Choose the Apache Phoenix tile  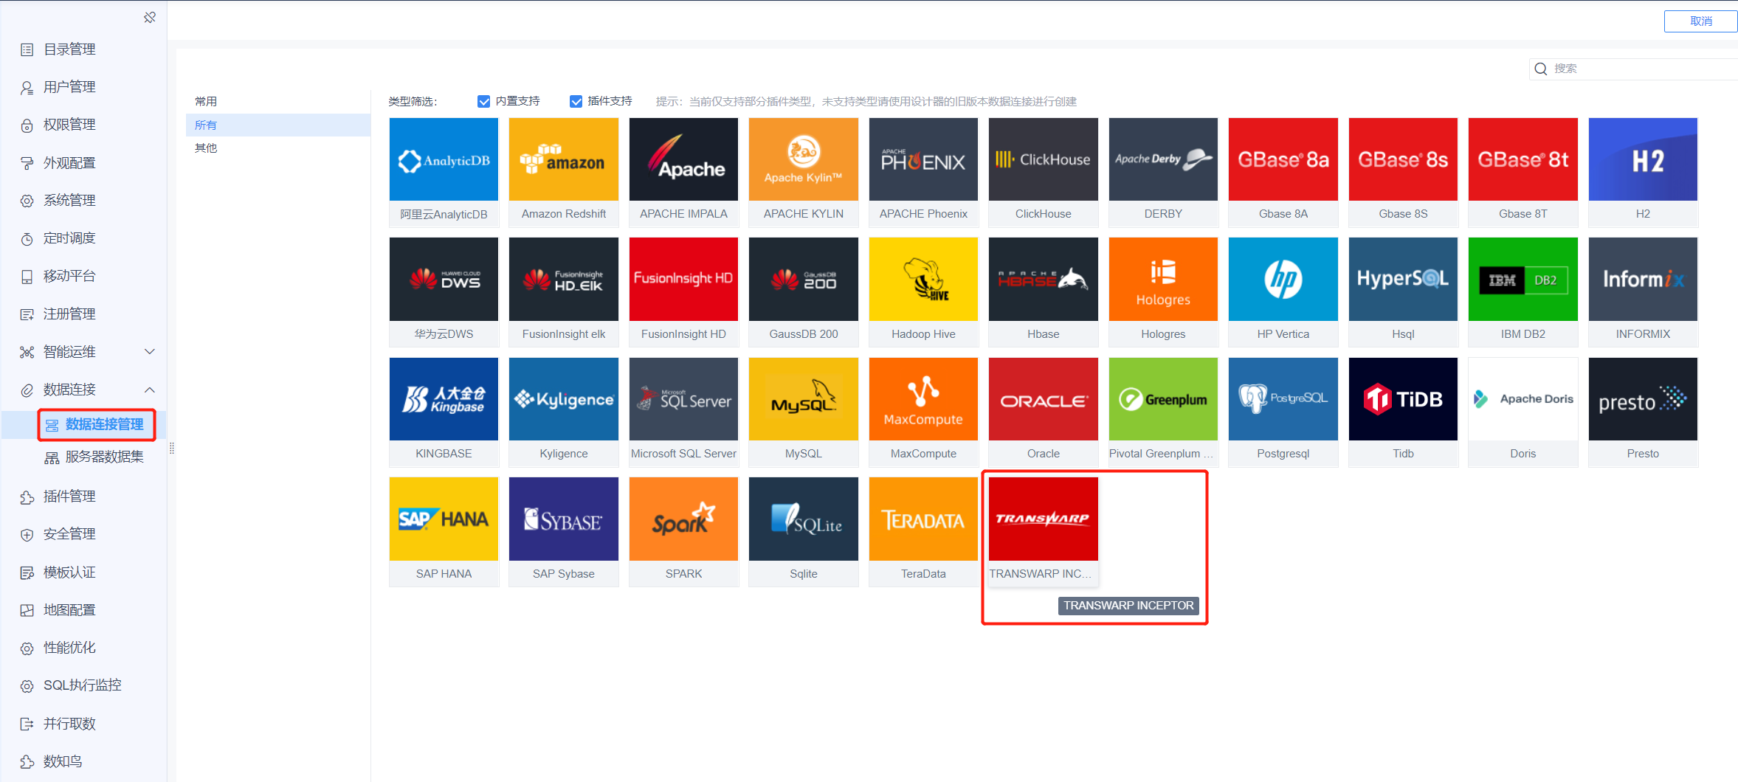click(923, 172)
